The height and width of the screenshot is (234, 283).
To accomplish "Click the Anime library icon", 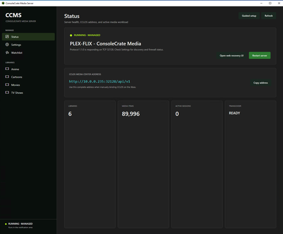I will coord(7,69).
